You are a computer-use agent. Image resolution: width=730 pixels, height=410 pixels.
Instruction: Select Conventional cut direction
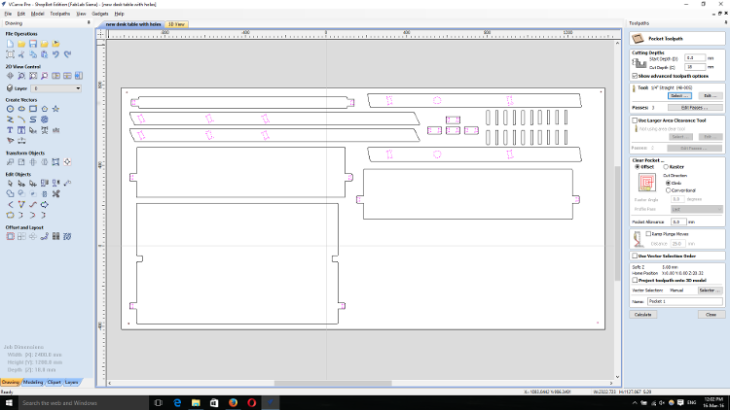pyautogui.click(x=668, y=190)
